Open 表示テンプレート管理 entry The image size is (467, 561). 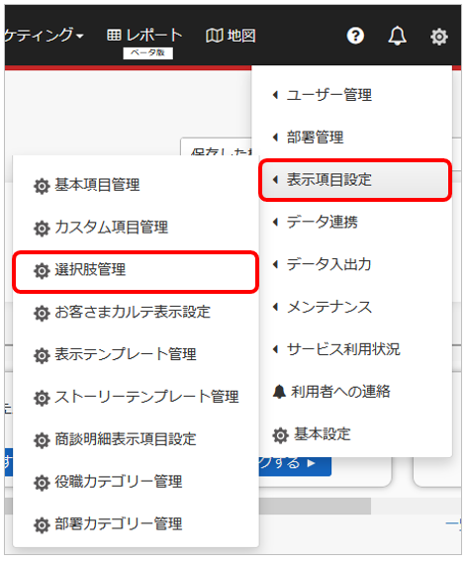point(136,355)
